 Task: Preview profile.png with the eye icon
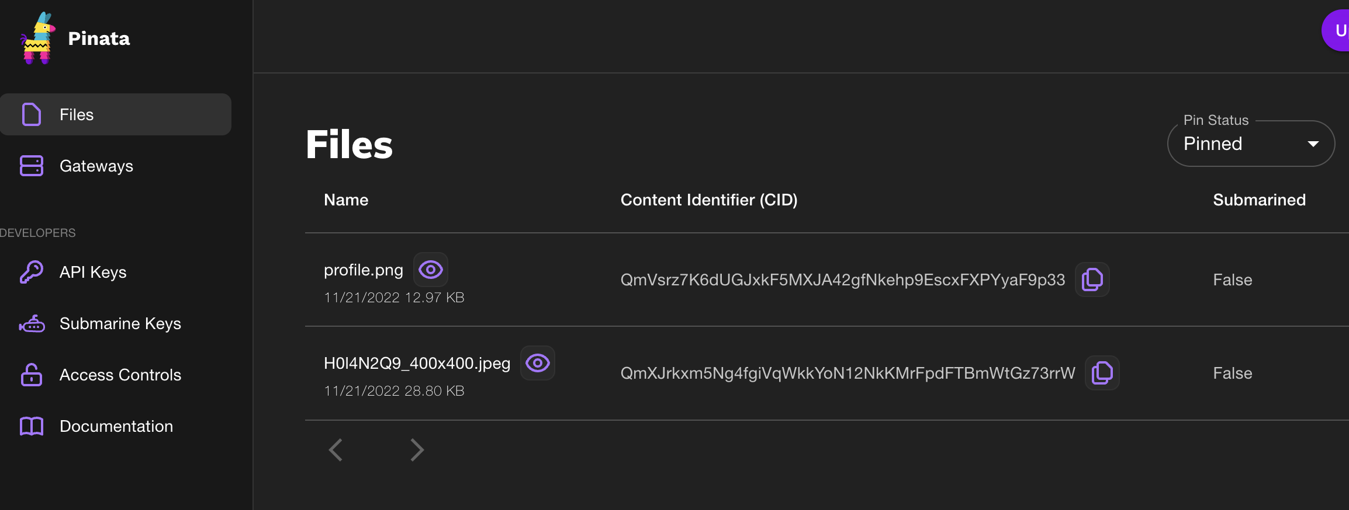[431, 270]
